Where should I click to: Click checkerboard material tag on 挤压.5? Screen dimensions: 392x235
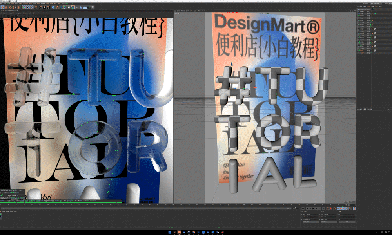tap(374, 29)
